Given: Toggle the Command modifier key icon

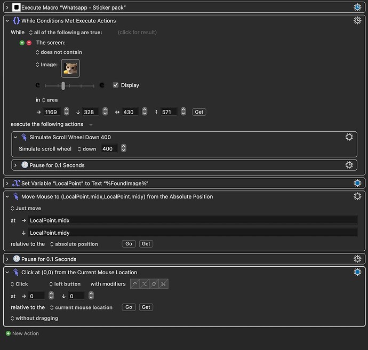Looking at the screenshot, I should (163, 284).
